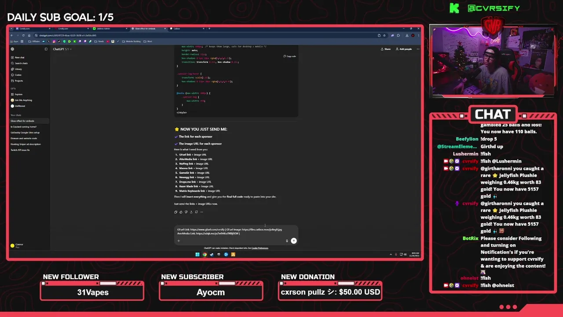Open the Glow effect for embeds chat
Viewport: 563px width, 317px height.
click(29, 121)
